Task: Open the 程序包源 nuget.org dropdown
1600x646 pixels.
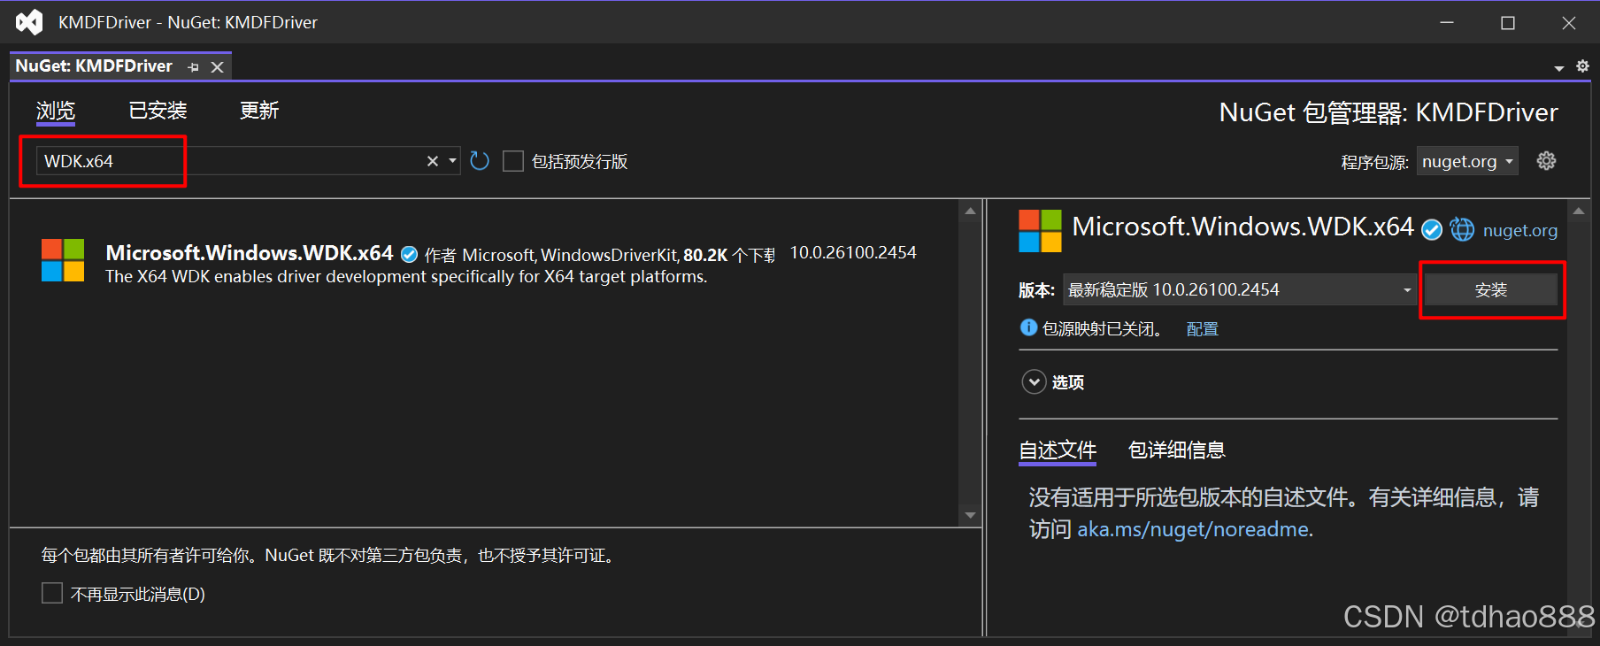Action: (x=1467, y=161)
